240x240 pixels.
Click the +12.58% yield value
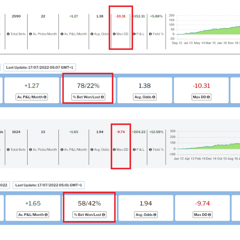156,132
